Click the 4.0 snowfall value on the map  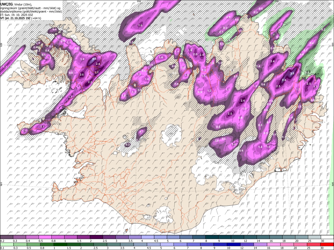pyautogui.click(x=94, y=59)
